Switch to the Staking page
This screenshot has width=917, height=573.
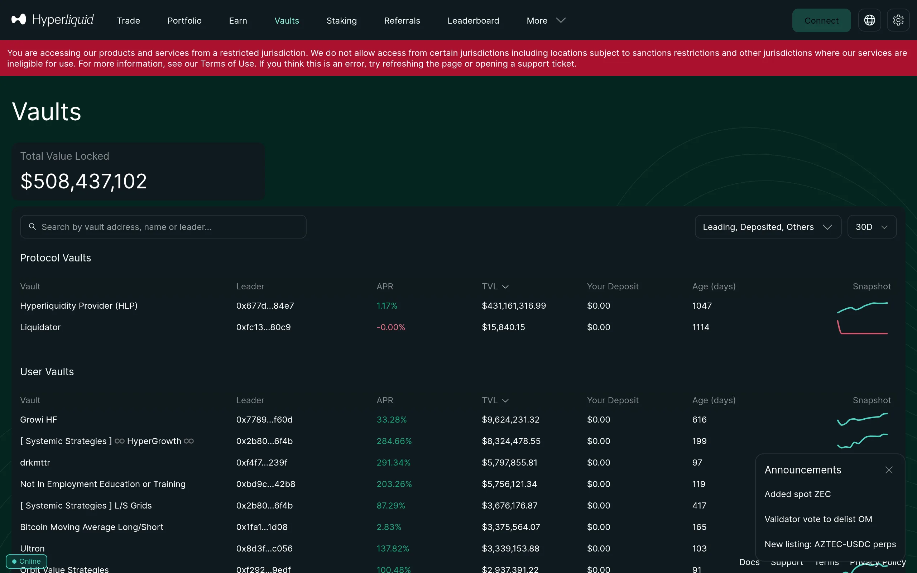[341, 20]
